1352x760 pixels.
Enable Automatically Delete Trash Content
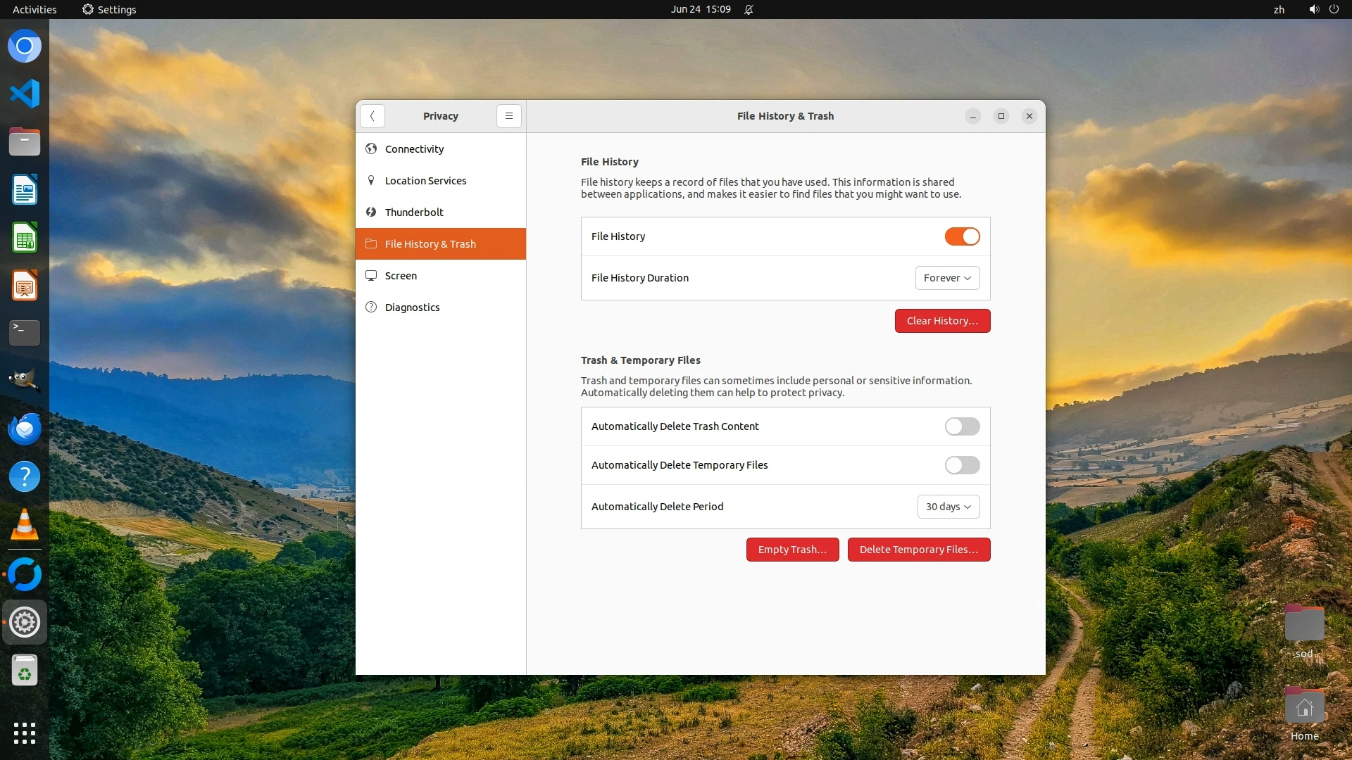(962, 426)
